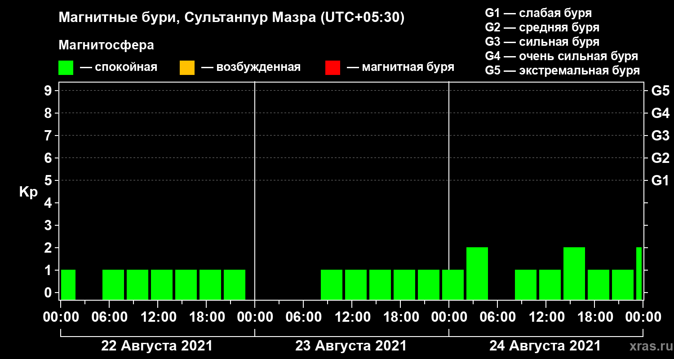The width and height of the screenshot is (674, 359).
Task: Click the 21:00 bar on 22 August
Action: (x=235, y=285)
